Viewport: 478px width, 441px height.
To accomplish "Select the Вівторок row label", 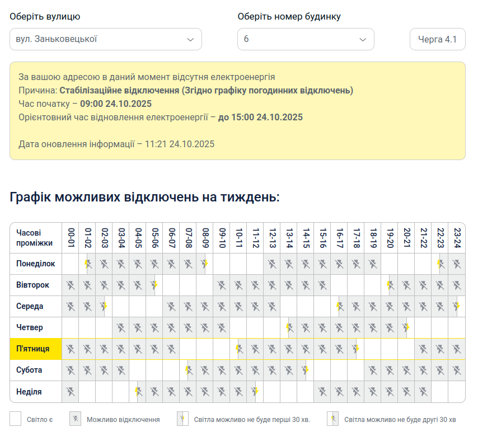I will point(32,285).
